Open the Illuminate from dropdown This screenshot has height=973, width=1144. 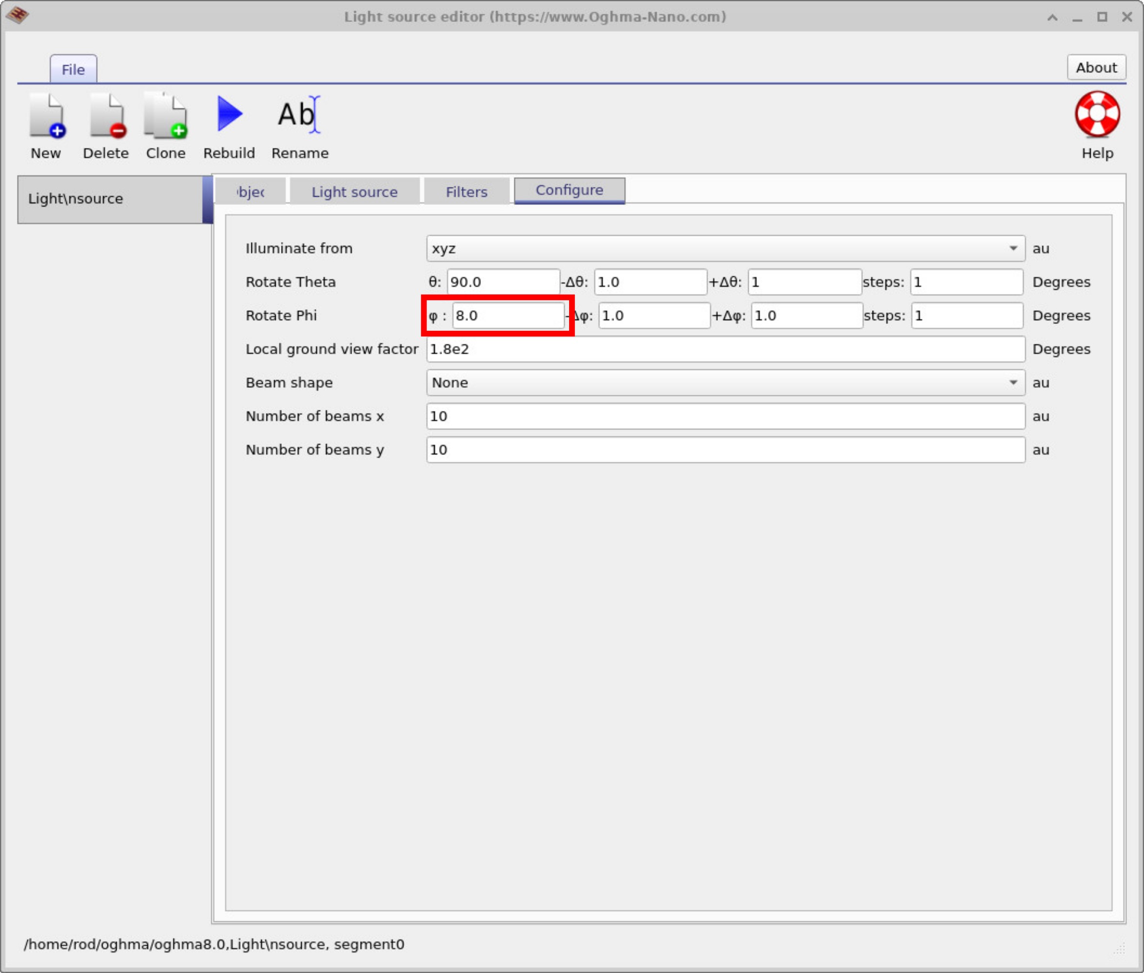[724, 248]
